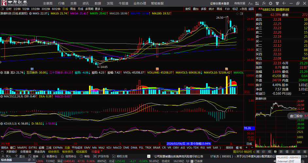Open 资讯 menu
Screen dimensions: 308x163
point(86,3)
